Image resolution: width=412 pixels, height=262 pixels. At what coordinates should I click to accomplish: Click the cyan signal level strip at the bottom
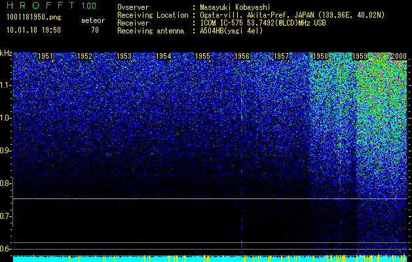point(210,259)
